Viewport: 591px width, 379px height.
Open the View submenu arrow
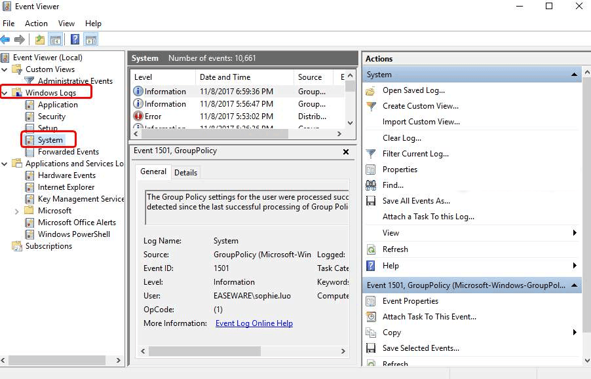pyautogui.click(x=575, y=232)
